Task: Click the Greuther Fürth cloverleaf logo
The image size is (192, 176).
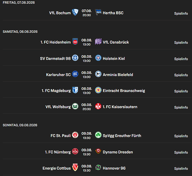Action: (x=98, y=135)
